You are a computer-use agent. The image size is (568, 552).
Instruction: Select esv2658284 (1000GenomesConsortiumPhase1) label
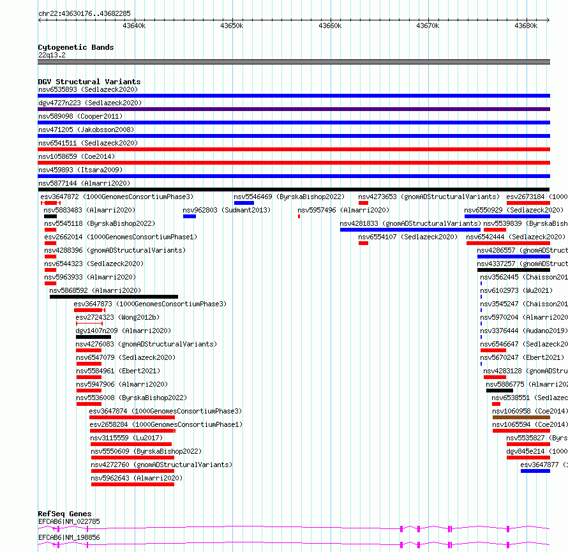tap(166, 424)
